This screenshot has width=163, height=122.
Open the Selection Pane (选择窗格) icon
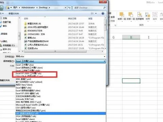[140, 15]
